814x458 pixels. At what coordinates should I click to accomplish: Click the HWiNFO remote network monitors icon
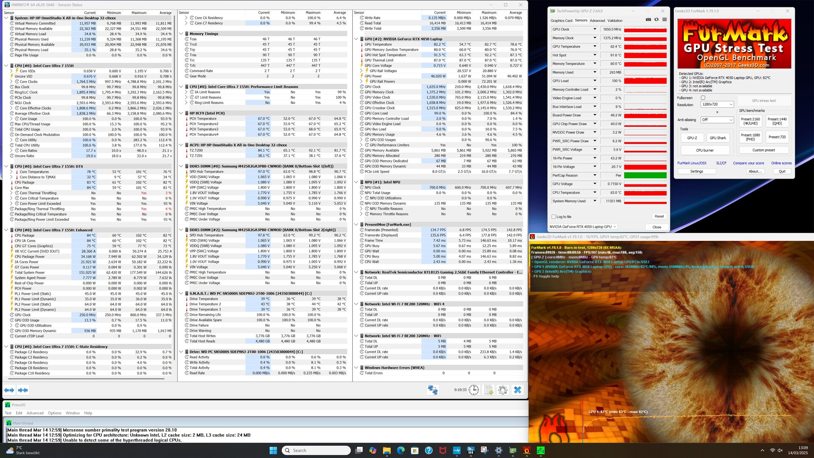pyautogui.click(x=432, y=390)
